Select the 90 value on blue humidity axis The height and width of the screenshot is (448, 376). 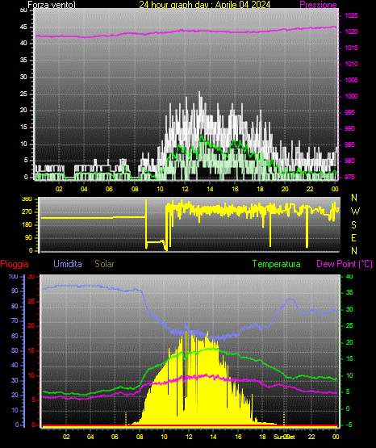tap(15, 291)
